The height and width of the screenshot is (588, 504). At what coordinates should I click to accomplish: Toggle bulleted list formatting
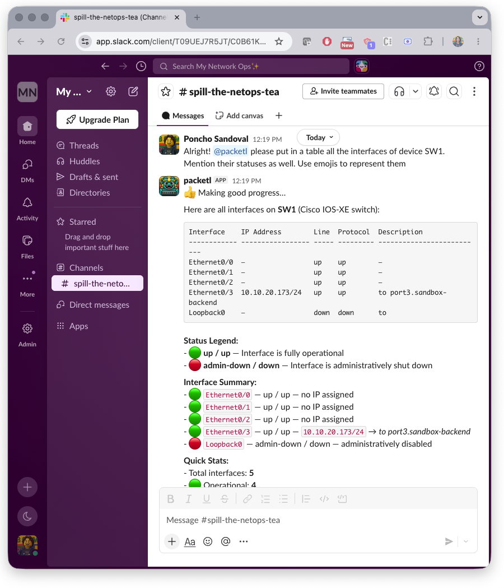click(283, 499)
